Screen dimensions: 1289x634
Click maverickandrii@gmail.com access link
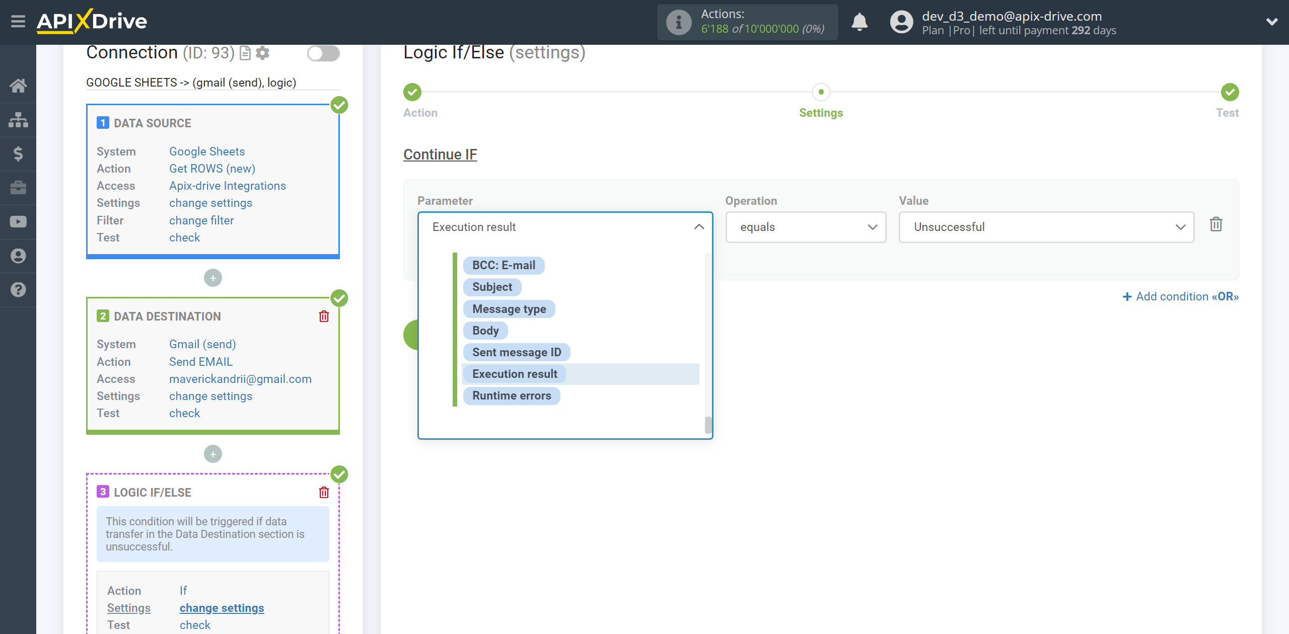coord(240,379)
